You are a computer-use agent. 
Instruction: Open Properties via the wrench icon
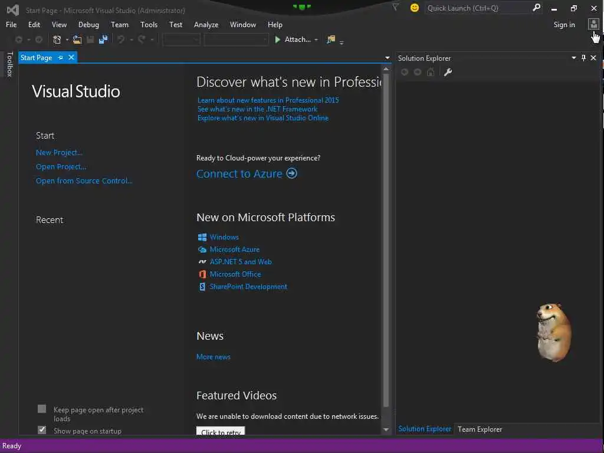448,72
